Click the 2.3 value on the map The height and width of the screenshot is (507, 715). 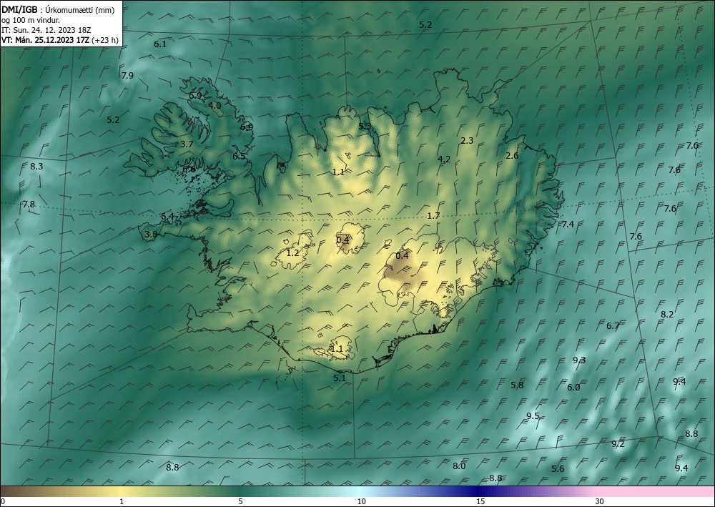(467, 140)
